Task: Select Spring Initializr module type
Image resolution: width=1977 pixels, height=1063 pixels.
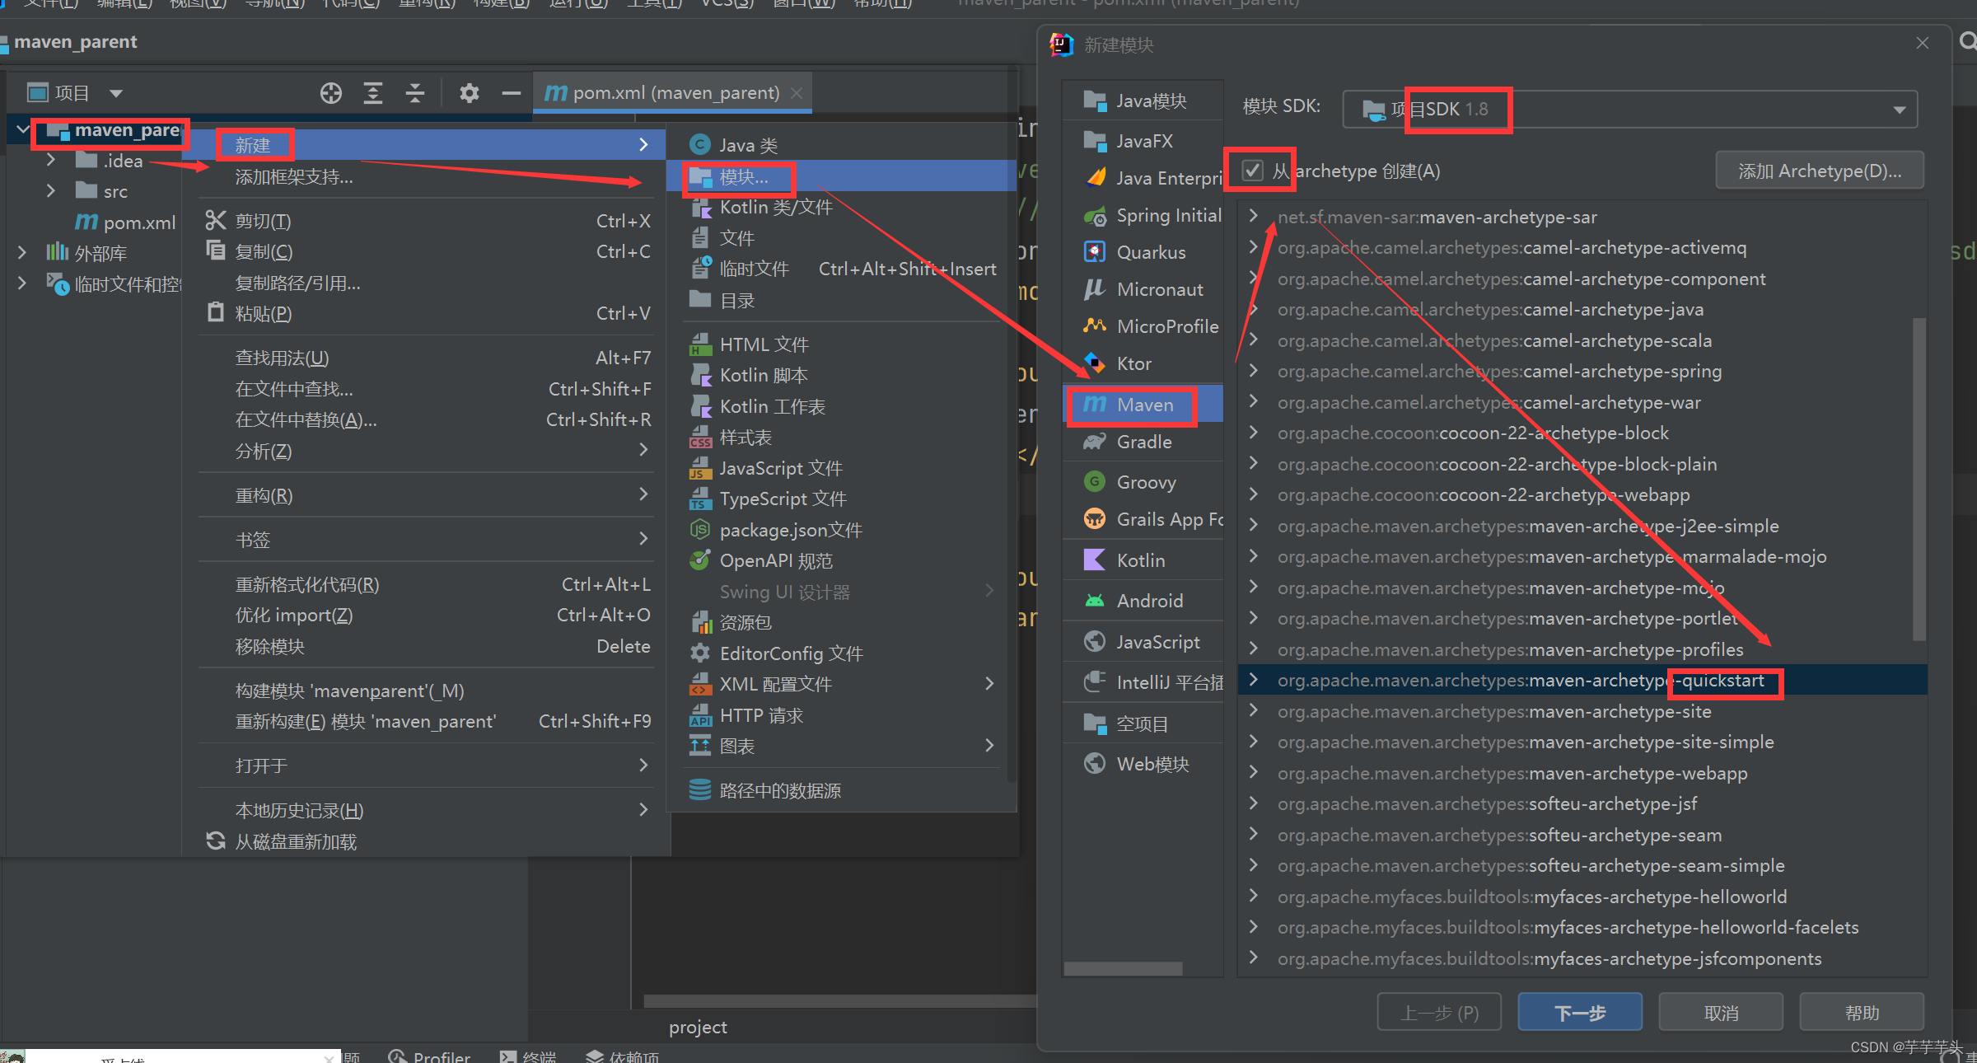Action: [x=1167, y=216]
